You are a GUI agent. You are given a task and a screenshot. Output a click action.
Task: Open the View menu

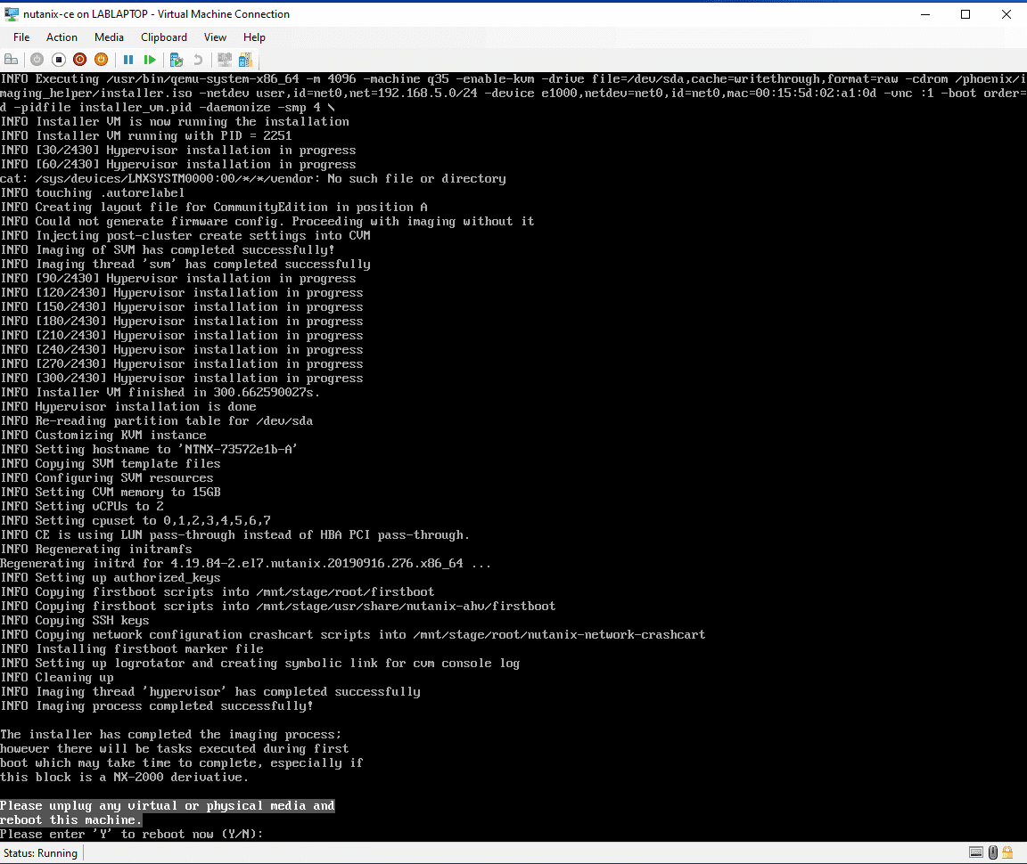(215, 37)
